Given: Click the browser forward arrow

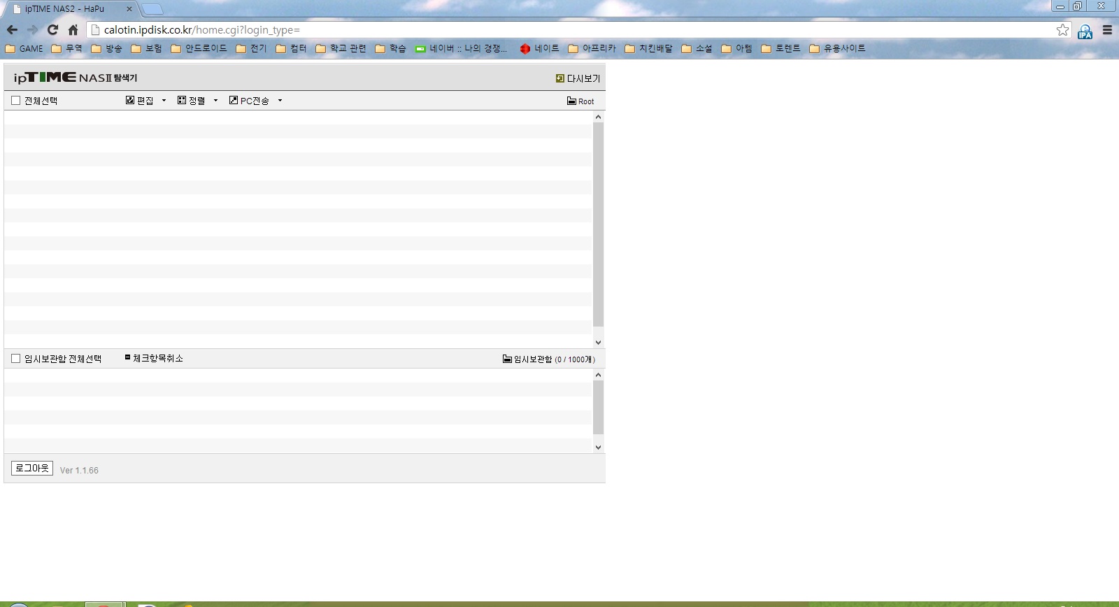Looking at the screenshot, I should point(32,30).
